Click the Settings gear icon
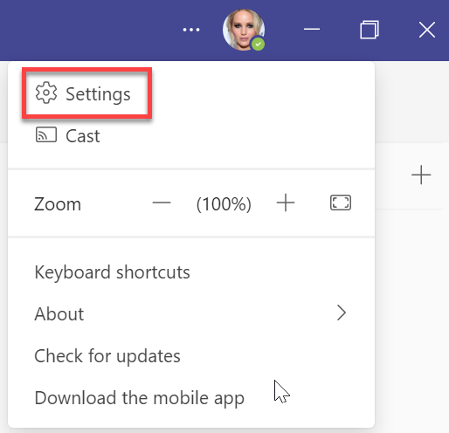Viewport: 449px width, 433px height. point(46,93)
